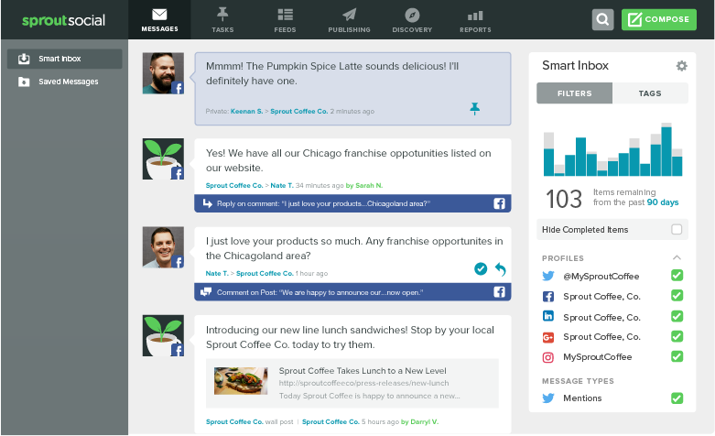The height and width of the screenshot is (436, 715).
Task: Switch to the Tags tab
Action: 650,93
